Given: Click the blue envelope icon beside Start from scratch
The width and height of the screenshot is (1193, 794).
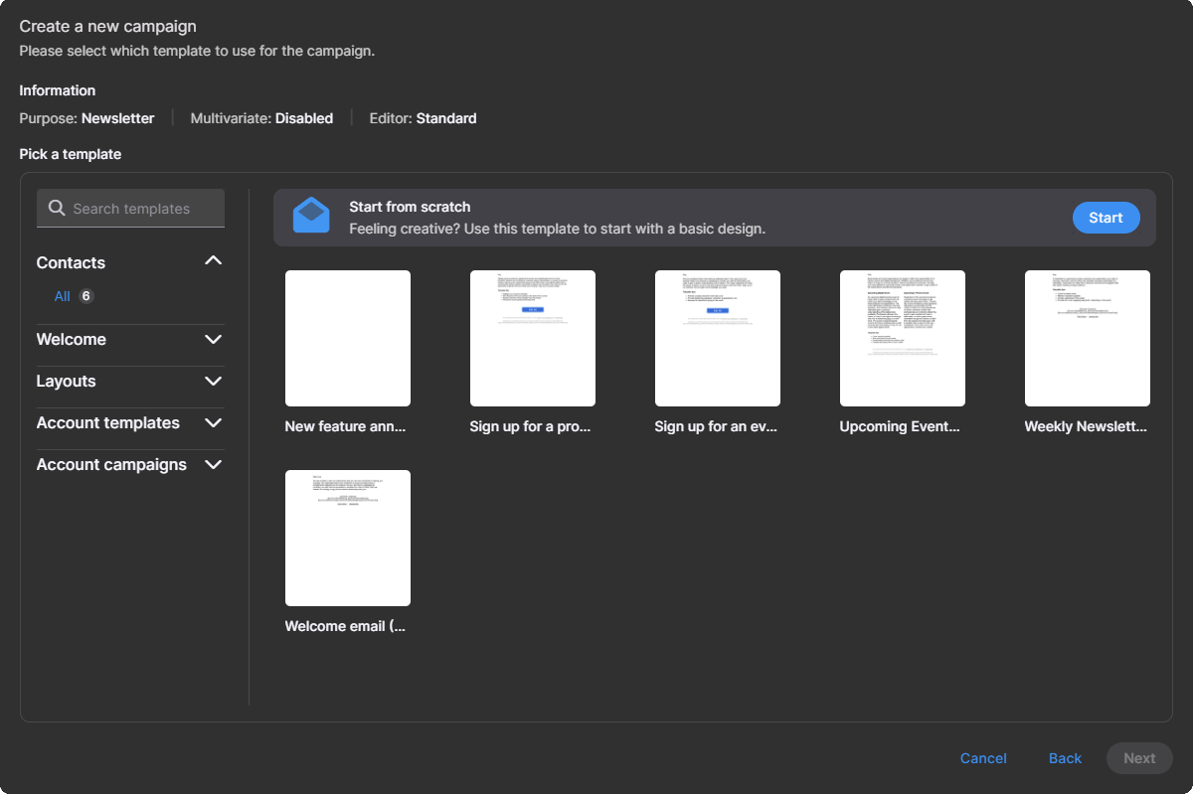Looking at the screenshot, I should tap(311, 214).
